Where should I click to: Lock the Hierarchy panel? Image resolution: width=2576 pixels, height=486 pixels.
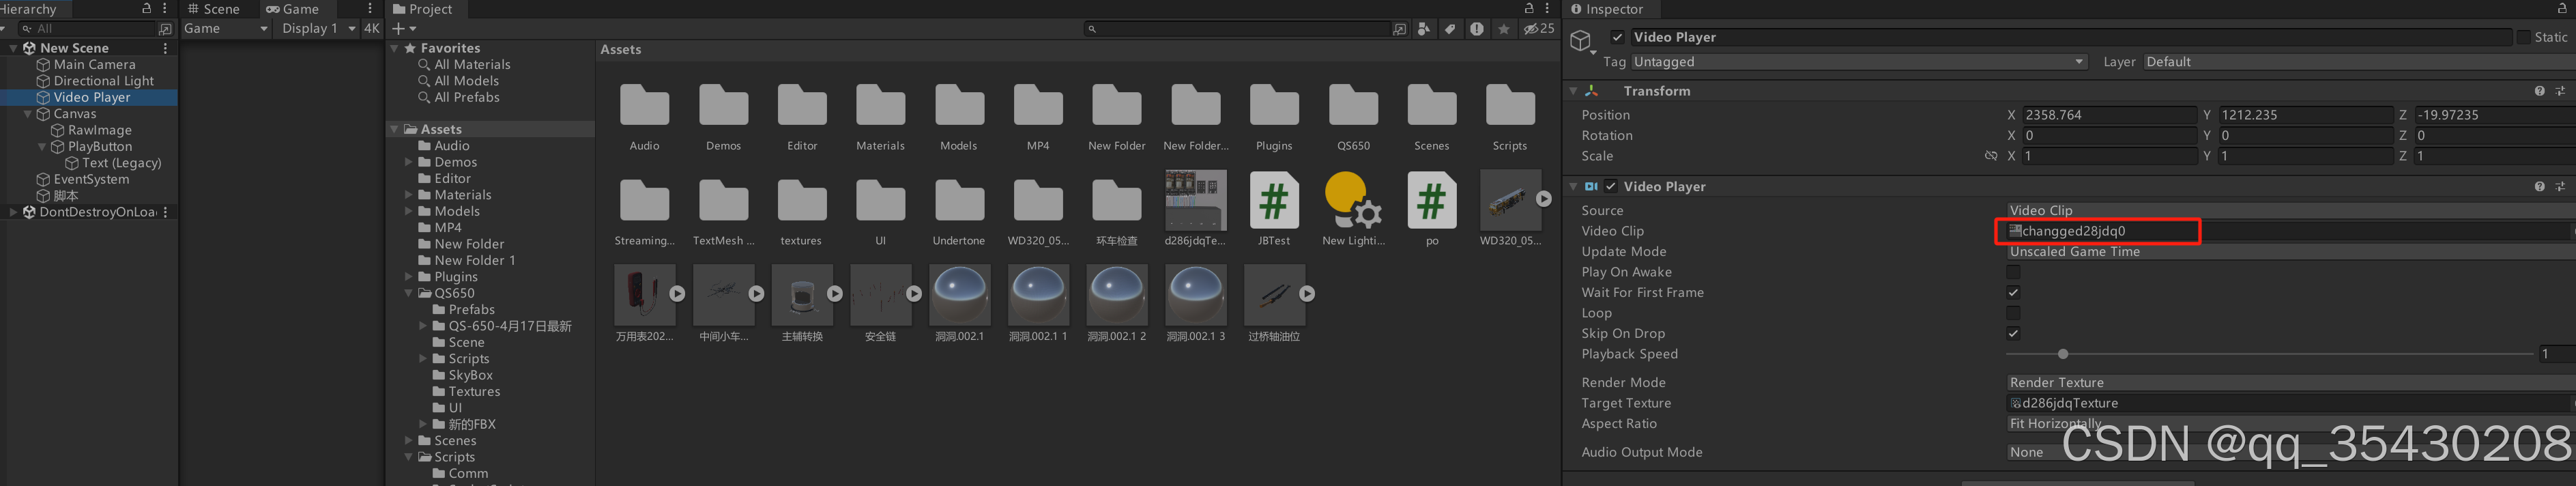147,8
